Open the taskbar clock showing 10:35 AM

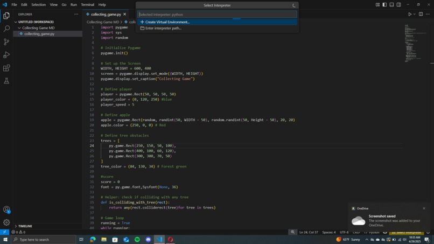[x=415, y=240]
